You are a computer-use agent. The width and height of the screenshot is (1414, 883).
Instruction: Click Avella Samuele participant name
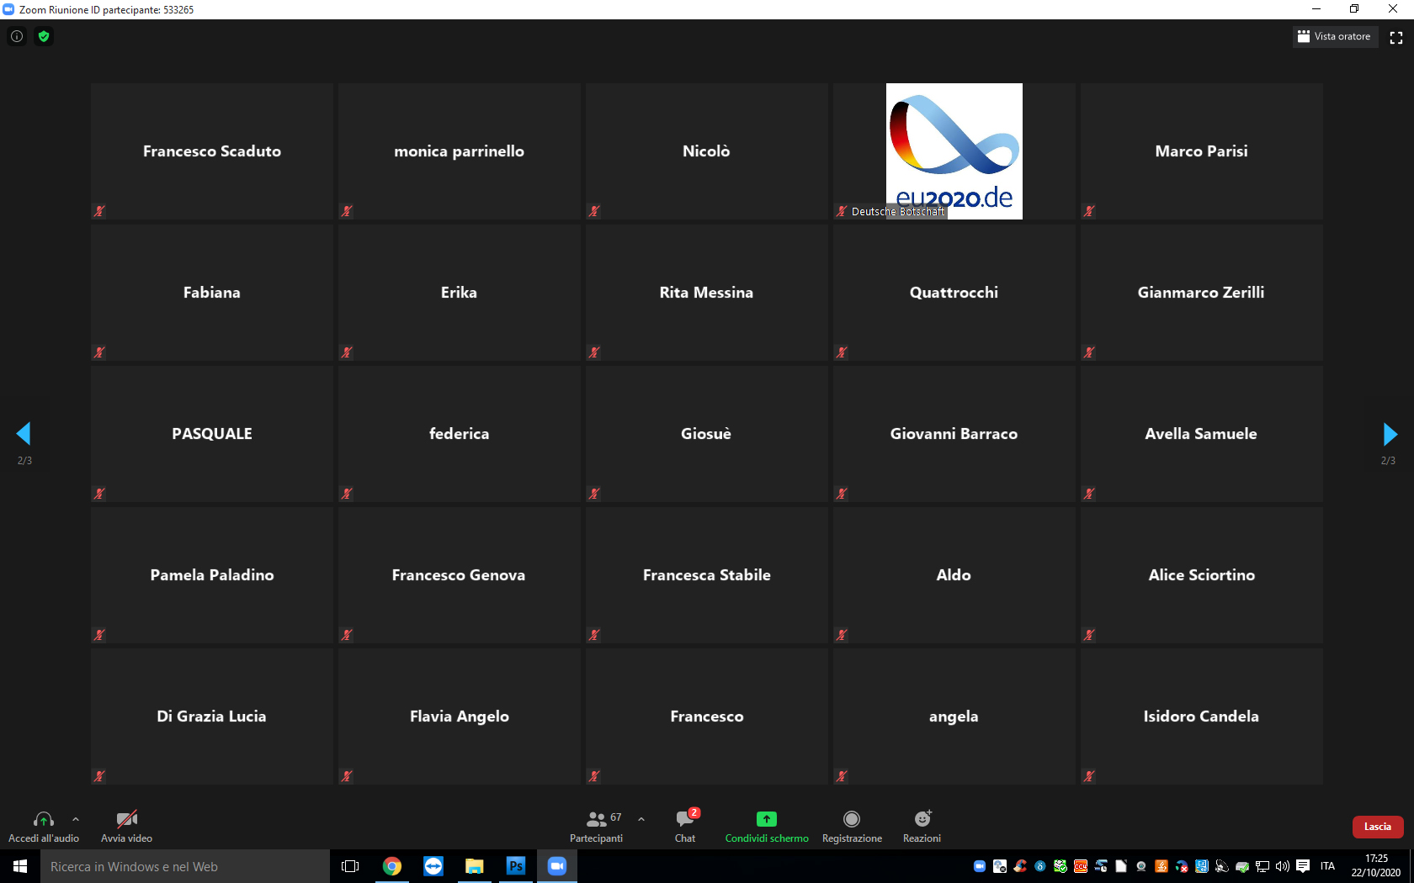coord(1201,434)
